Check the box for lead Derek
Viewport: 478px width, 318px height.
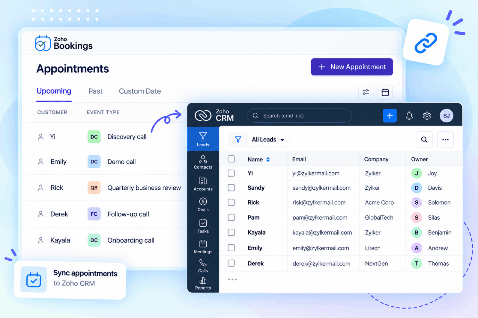(231, 263)
